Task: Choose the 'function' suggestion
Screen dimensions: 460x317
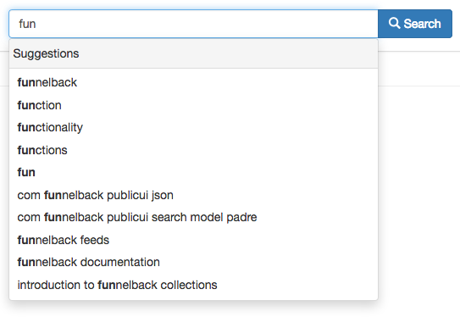Action: click(194, 105)
